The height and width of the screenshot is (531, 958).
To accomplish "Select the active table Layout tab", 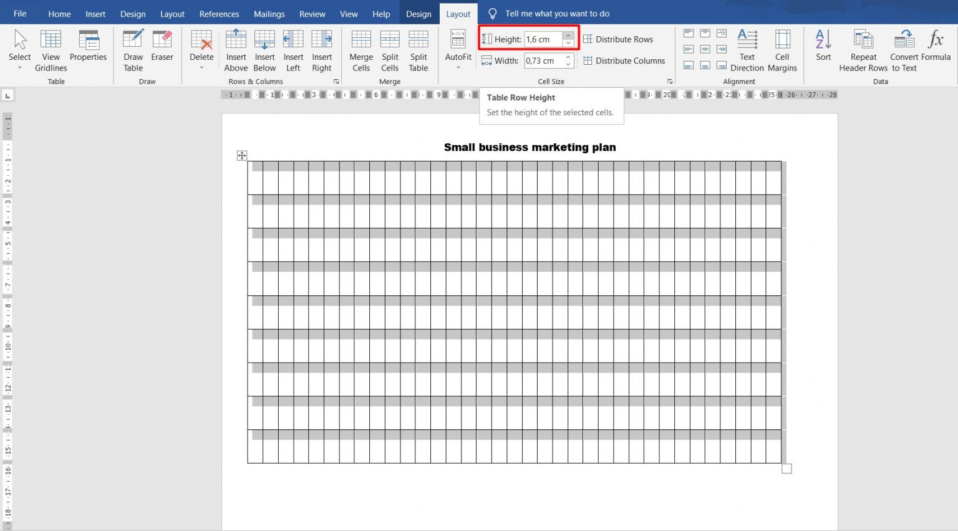I will [458, 14].
